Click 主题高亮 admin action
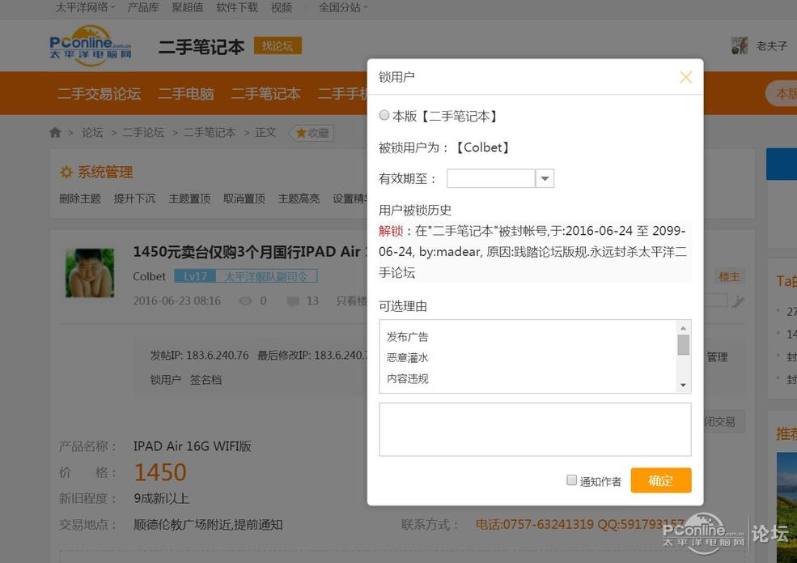 coord(299,198)
